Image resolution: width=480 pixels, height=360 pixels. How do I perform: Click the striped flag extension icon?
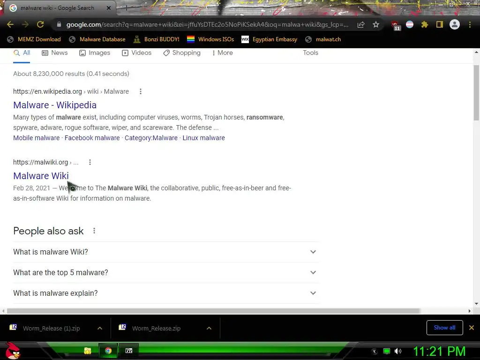410,24
